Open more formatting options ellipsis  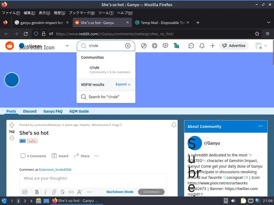(89, 192)
